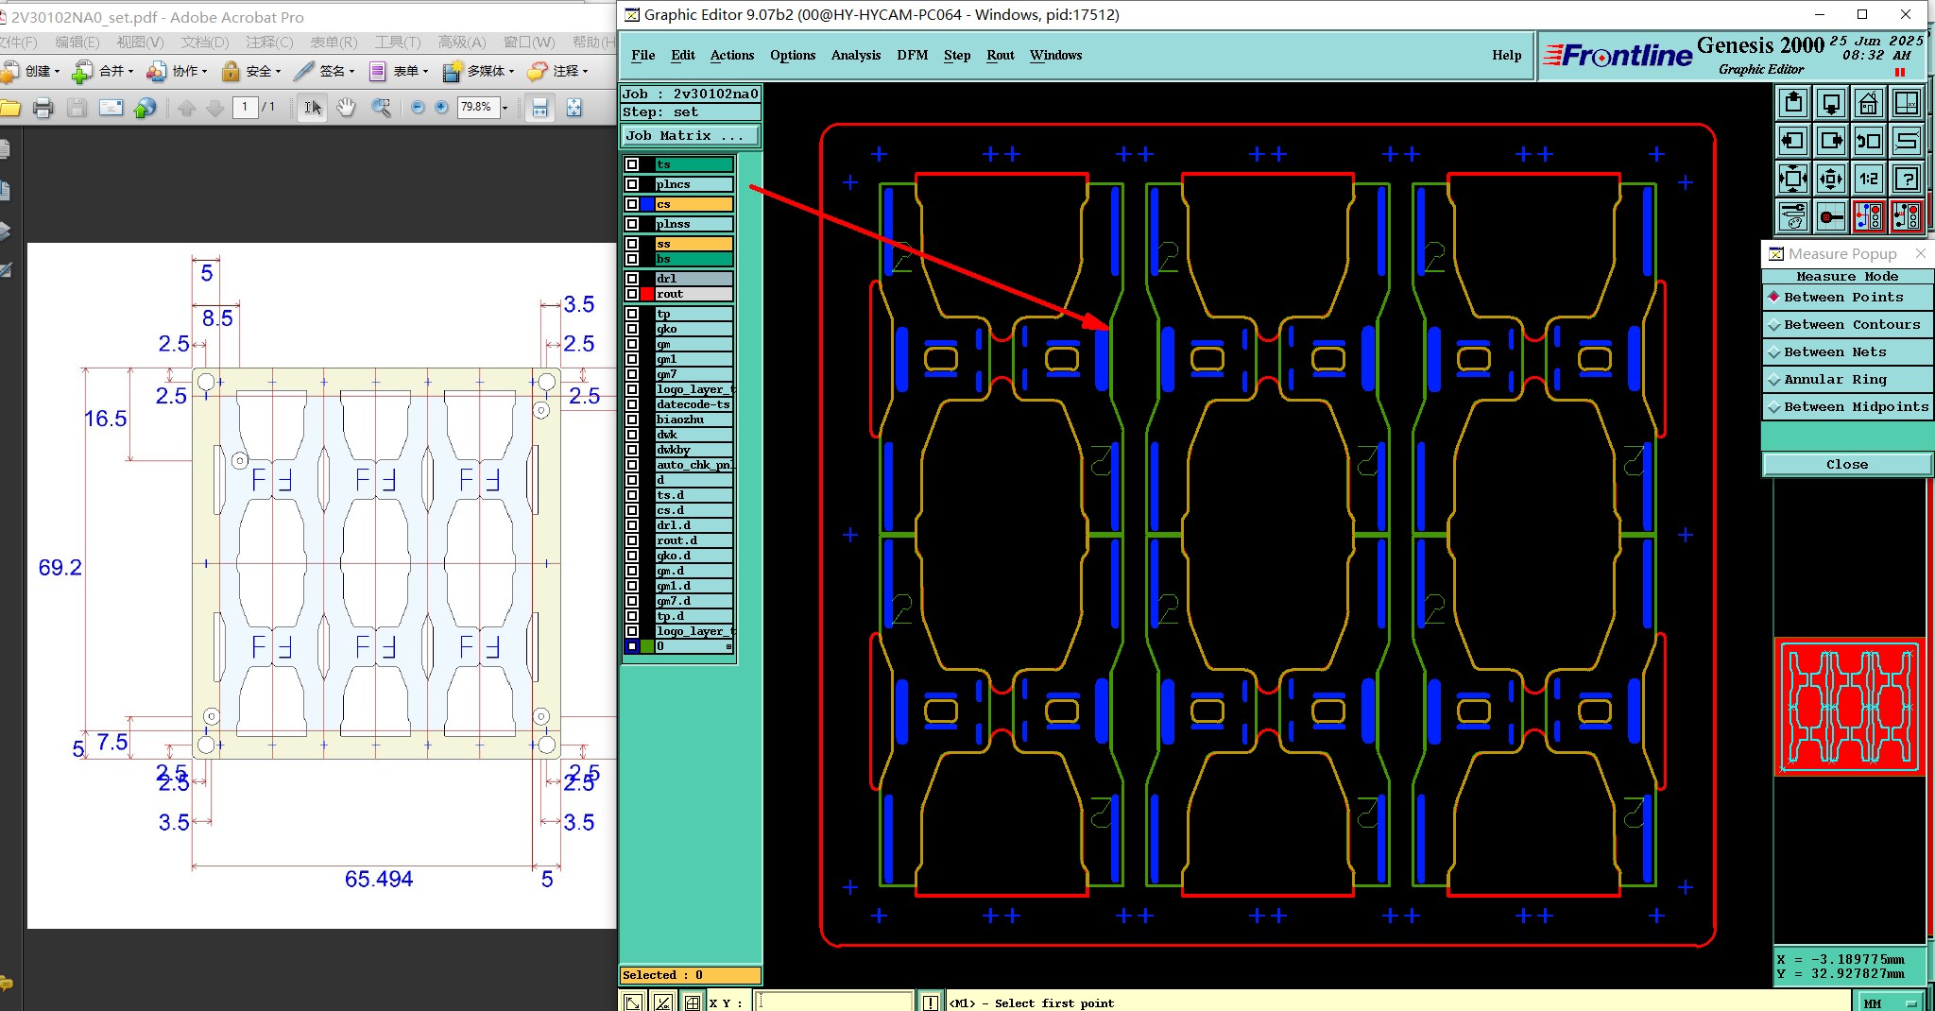Open the Analysis menu in Graphic Editor
The height and width of the screenshot is (1011, 1935).
pyautogui.click(x=856, y=55)
